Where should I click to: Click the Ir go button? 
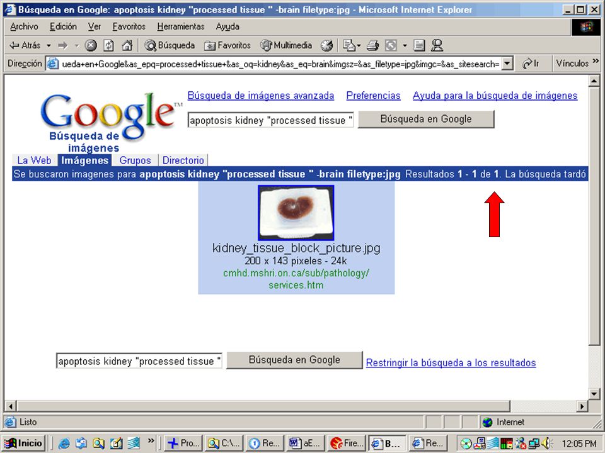[x=531, y=64]
